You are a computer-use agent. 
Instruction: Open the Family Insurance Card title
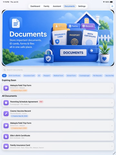20,145
